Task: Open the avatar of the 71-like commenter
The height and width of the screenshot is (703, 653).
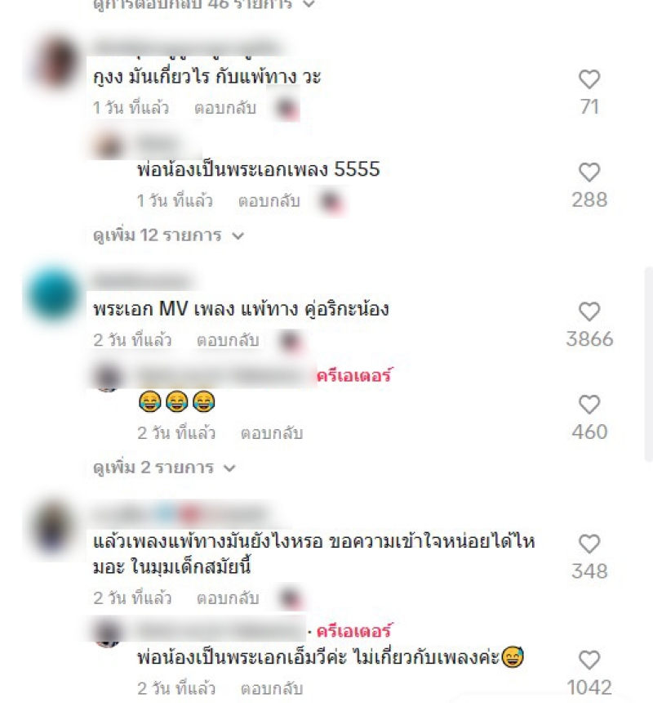Action: click(x=56, y=63)
